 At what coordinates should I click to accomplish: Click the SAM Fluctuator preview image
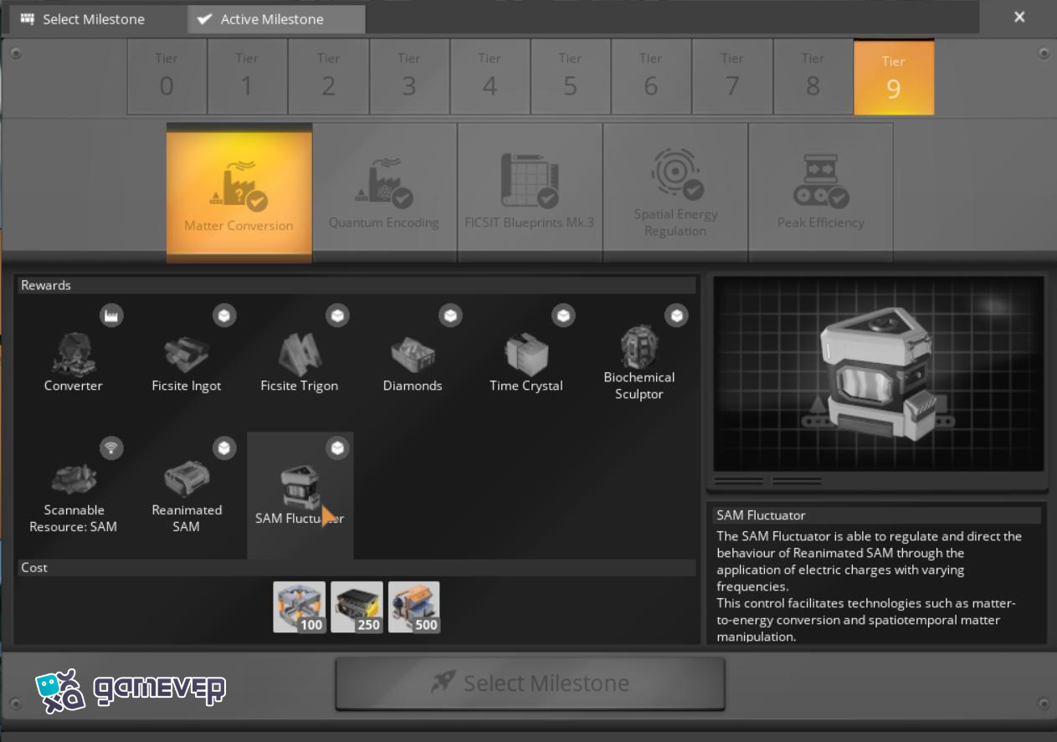coord(879,375)
